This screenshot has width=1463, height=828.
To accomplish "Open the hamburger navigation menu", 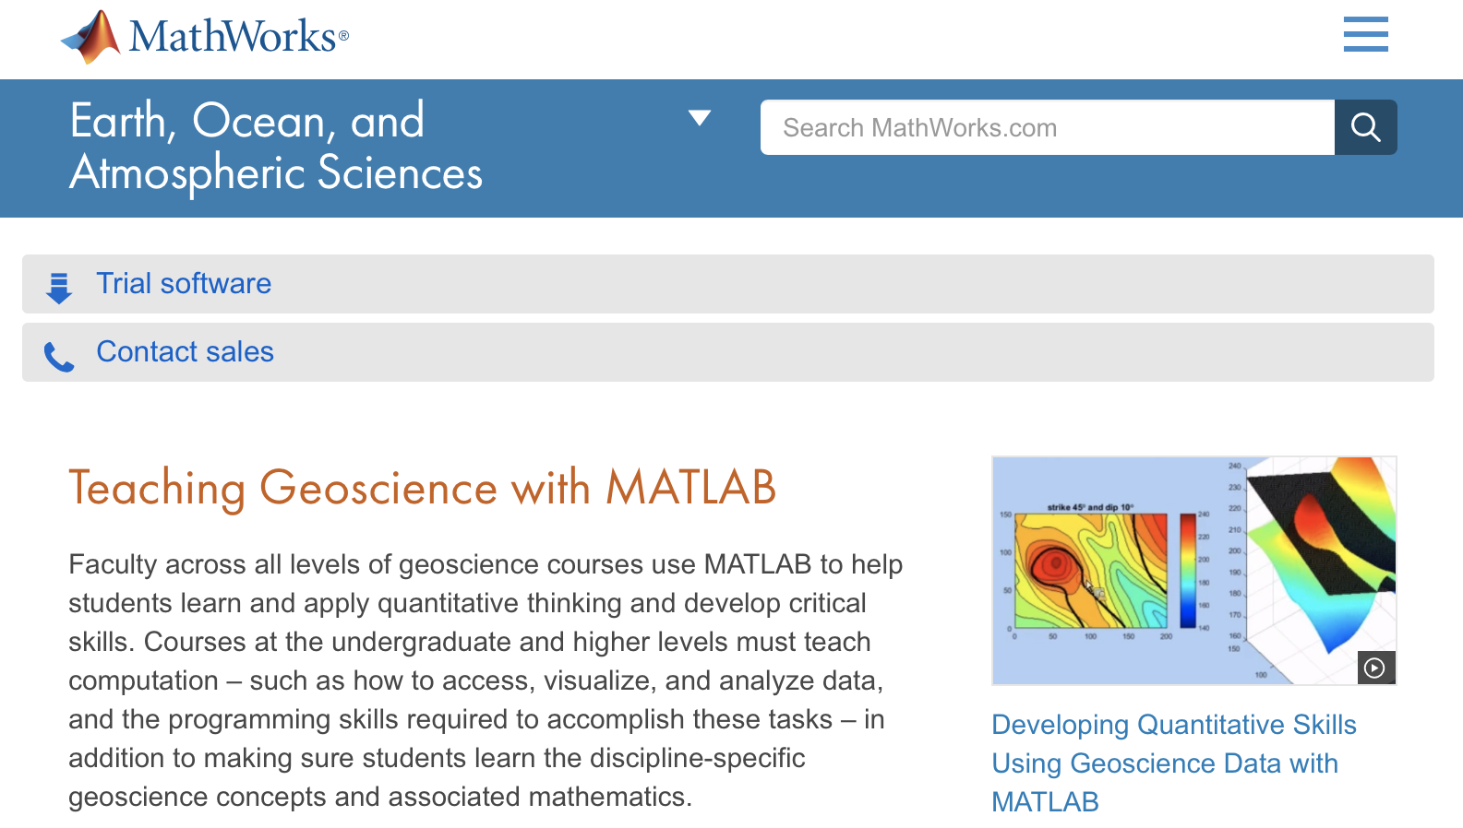I will click(x=1365, y=34).
